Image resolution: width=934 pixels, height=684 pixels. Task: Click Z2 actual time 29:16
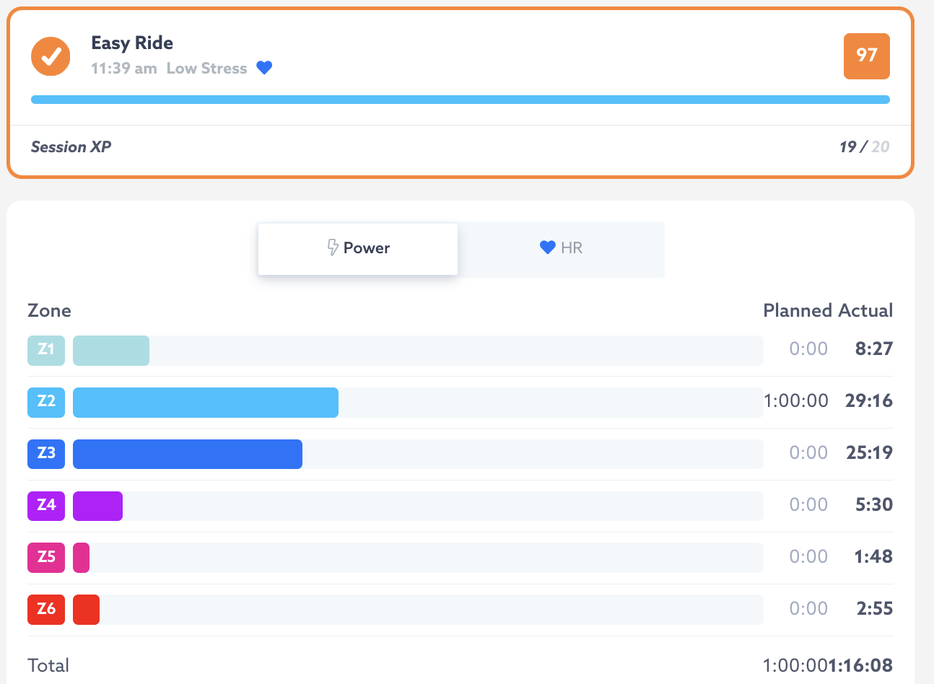pyautogui.click(x=869, y=401)
